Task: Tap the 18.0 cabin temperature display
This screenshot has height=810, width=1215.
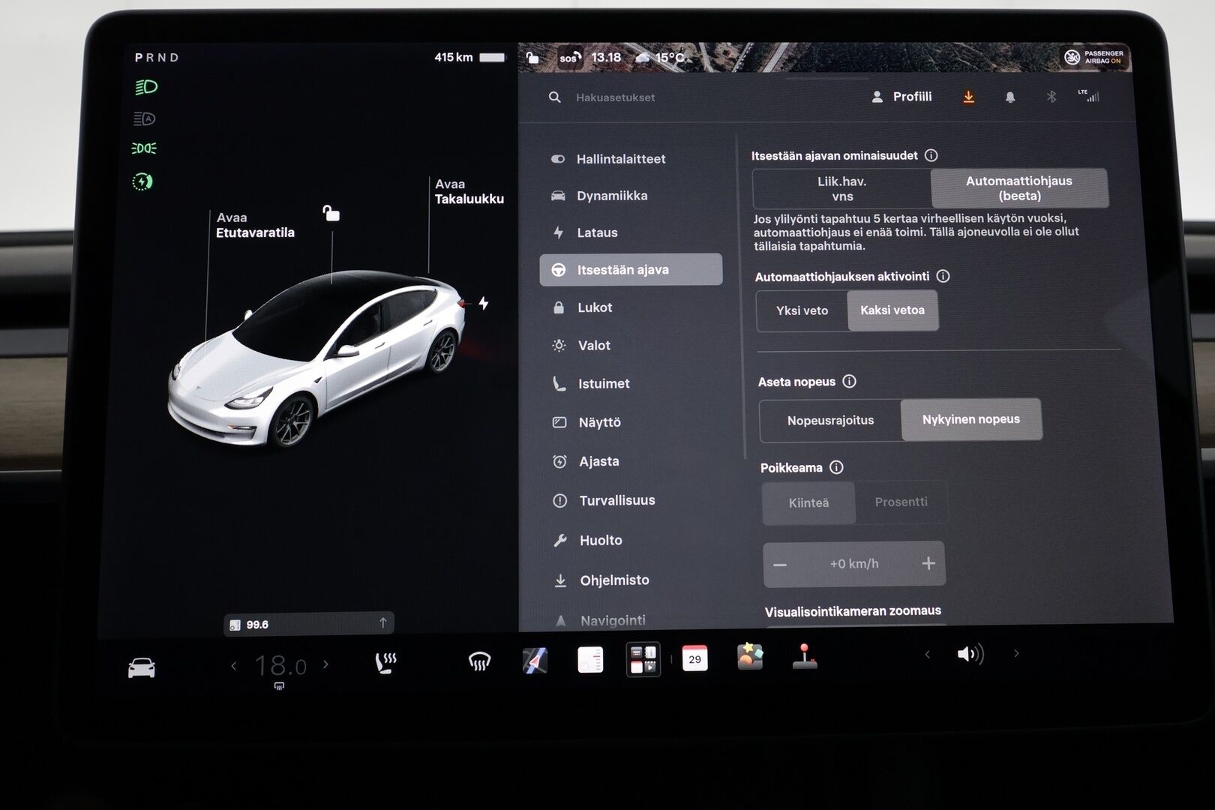Action: 280,666
